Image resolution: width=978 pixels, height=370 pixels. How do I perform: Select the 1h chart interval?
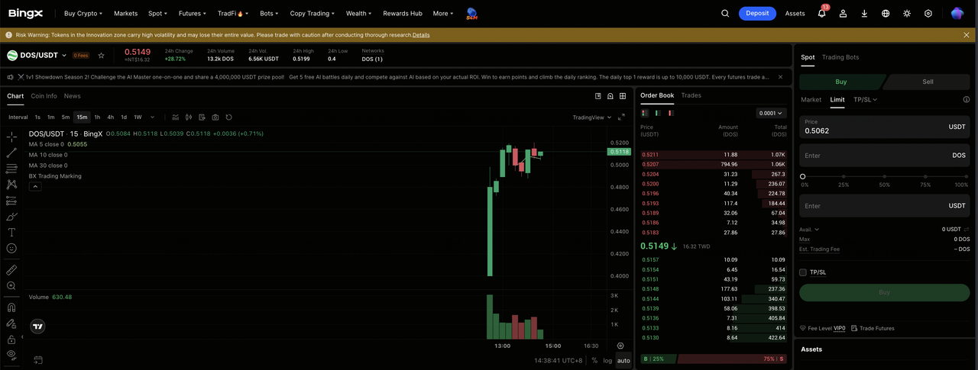[x=97, y=117]
